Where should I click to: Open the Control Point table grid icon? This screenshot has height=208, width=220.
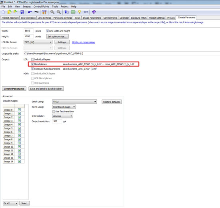(73, 12)
